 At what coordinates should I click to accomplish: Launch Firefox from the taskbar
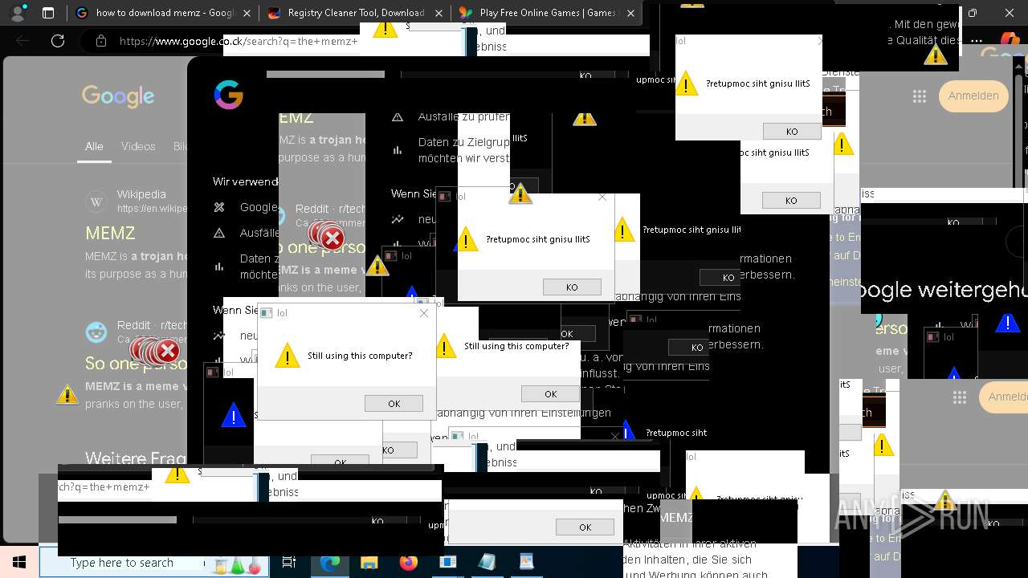click(x=409, y=563)
